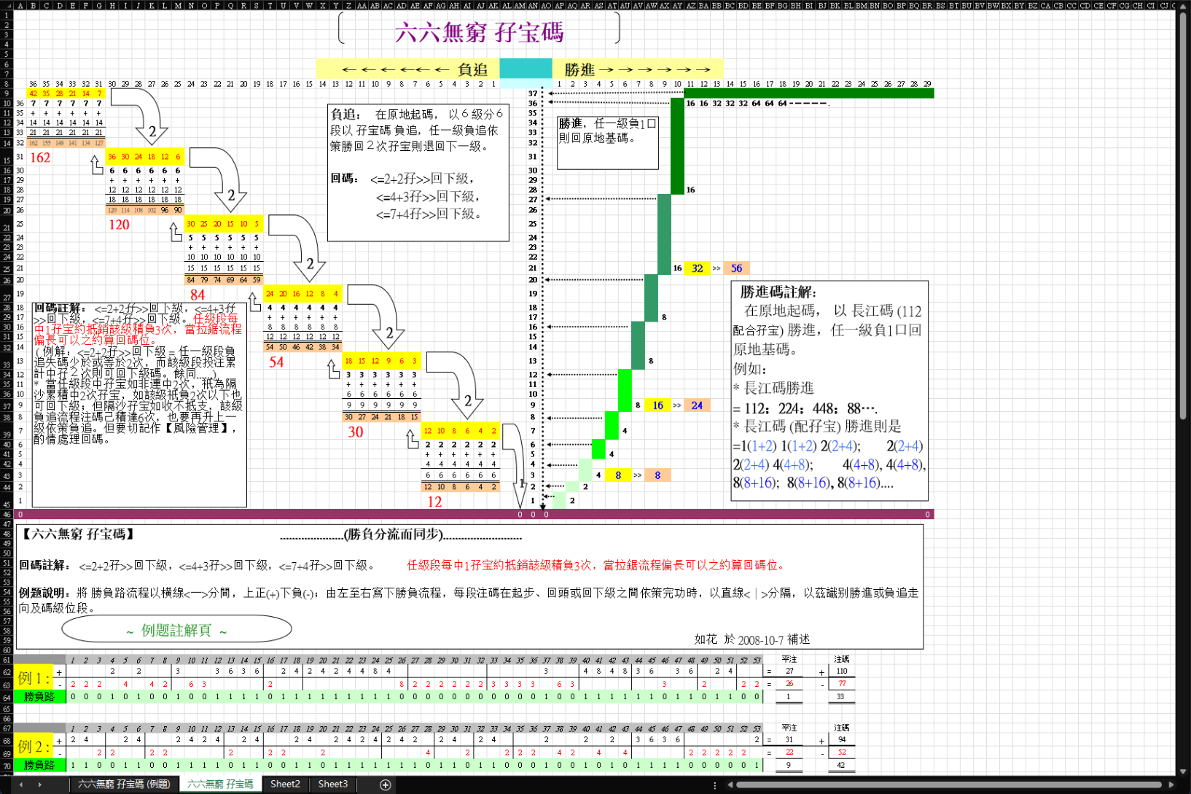Switch to the Sheet3 tab
The image size is (1191, 794).
click(333, 785)
